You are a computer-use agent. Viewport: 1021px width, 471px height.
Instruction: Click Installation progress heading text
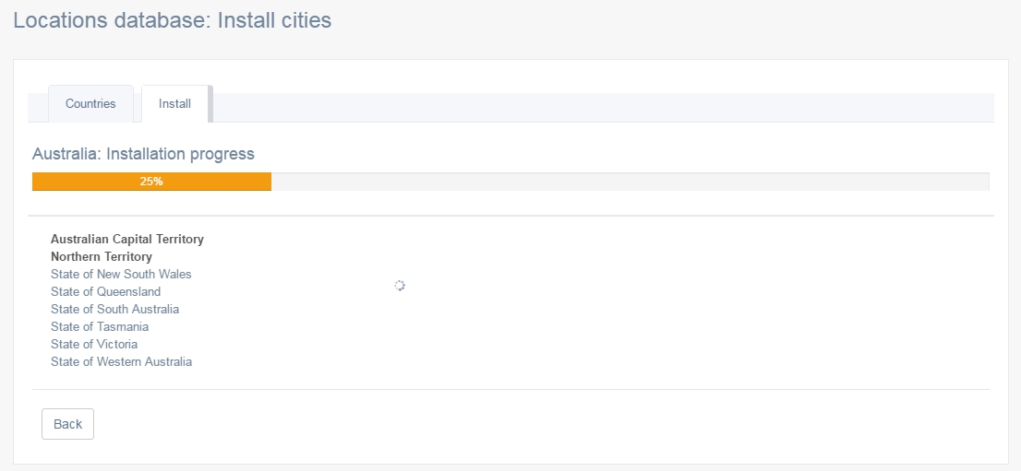[x=180, y=154]
